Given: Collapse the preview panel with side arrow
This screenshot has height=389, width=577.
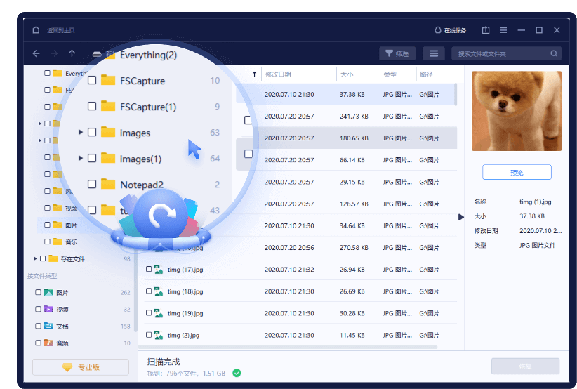Looking at the screenshot, I should point(461,217).
